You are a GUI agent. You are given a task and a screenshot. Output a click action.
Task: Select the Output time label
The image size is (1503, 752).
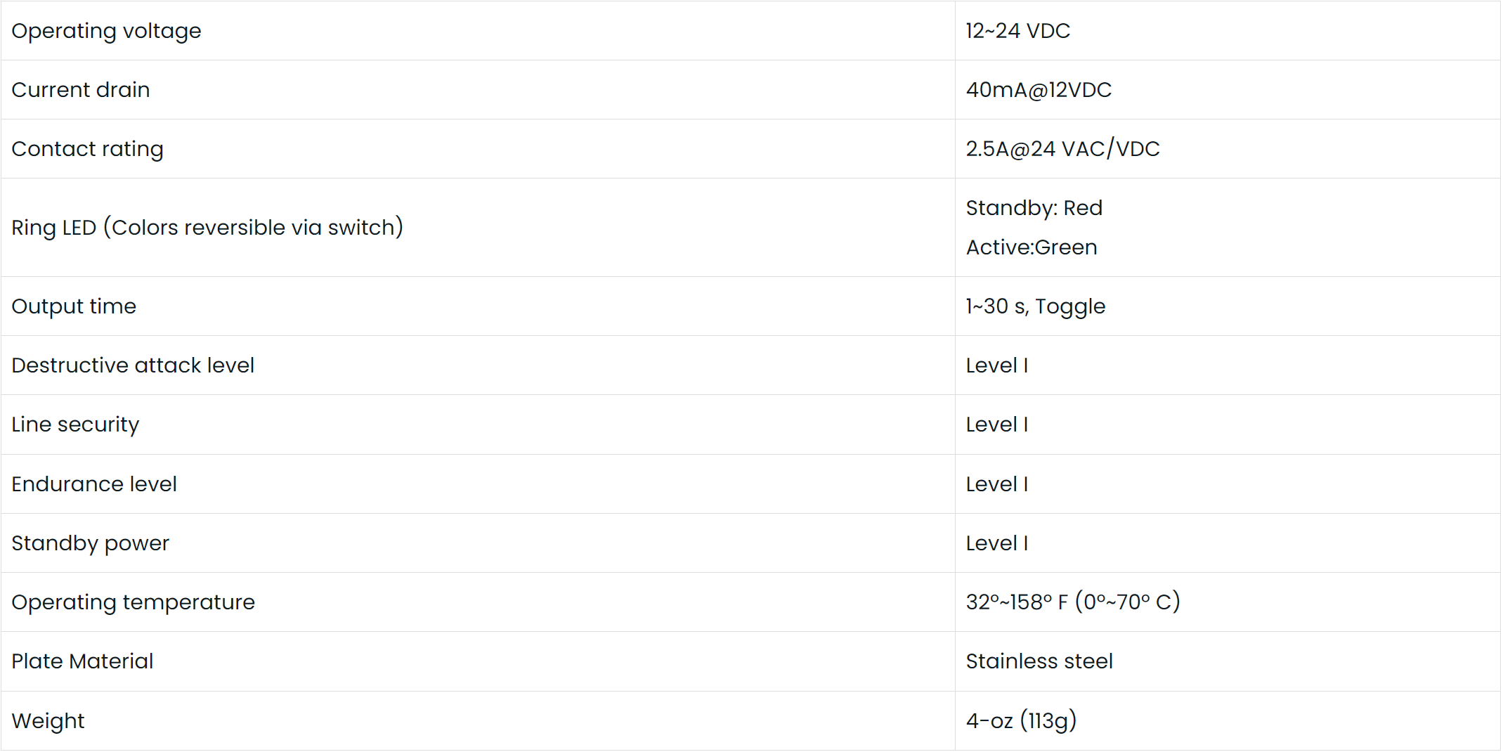[74, 306]
